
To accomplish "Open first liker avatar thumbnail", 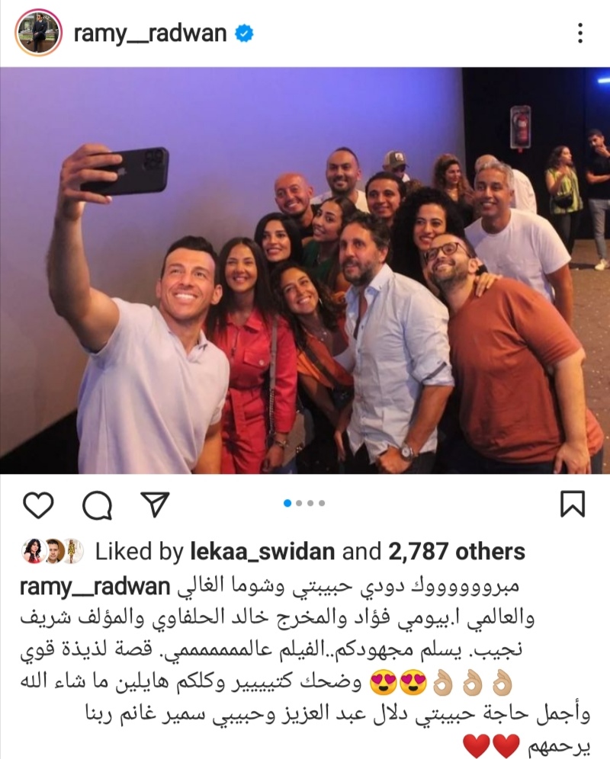I will point(32,551).
